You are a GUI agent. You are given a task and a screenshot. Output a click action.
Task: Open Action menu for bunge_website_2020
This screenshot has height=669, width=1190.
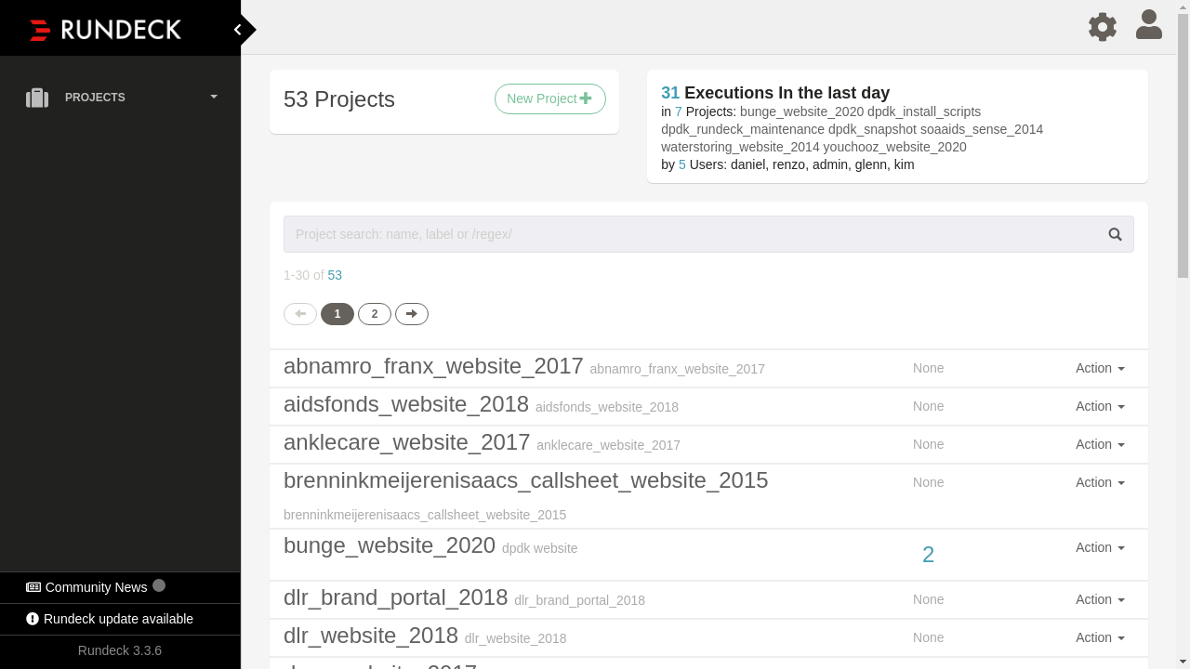[1100, 547]
